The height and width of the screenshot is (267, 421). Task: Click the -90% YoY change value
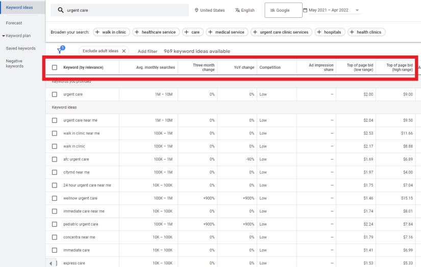coord(250,159)
